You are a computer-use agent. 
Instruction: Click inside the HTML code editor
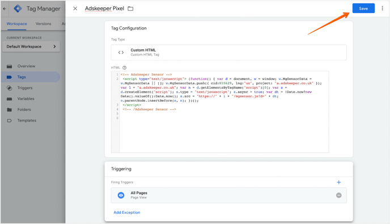coord(220,112)
